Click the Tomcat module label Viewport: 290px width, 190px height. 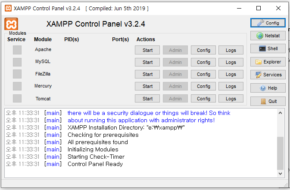(x=43, y=99)
